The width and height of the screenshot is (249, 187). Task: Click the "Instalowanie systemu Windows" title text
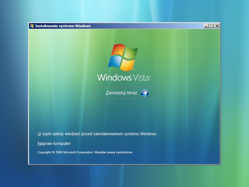point(63,26)
